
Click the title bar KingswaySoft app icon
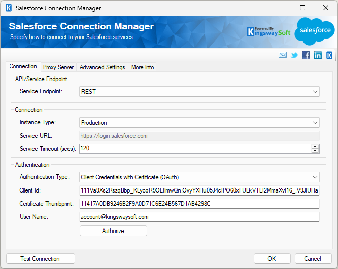pos(9,8)
